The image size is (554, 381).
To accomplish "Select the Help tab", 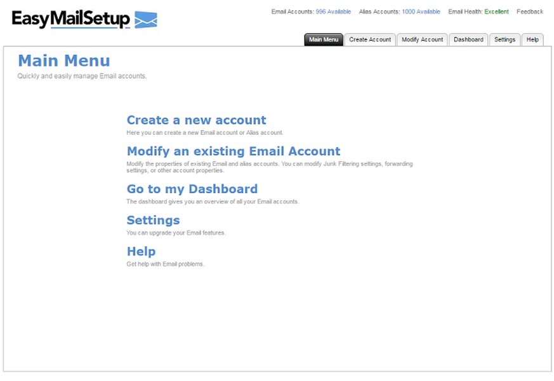I will coord(532,39).
